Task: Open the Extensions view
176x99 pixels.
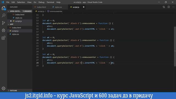Action: [4, 38]
